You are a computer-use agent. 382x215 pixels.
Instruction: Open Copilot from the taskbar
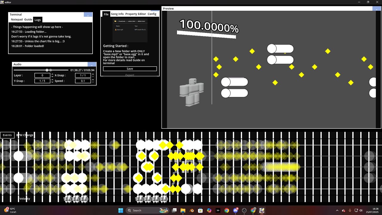click(x=209, y=211)
